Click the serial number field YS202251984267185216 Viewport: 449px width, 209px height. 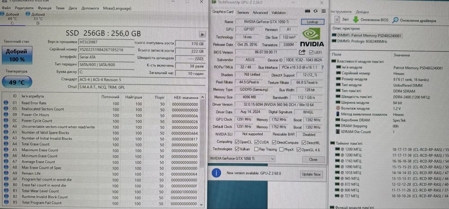point(106,49)
